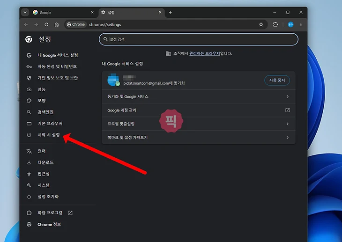The height and width of the screenshot is (242, 342).
Task: Open the 관리하는 브라우저 link
Action: pos(204,53)
